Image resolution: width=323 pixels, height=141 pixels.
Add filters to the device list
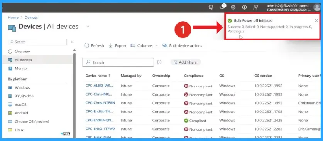185,62
